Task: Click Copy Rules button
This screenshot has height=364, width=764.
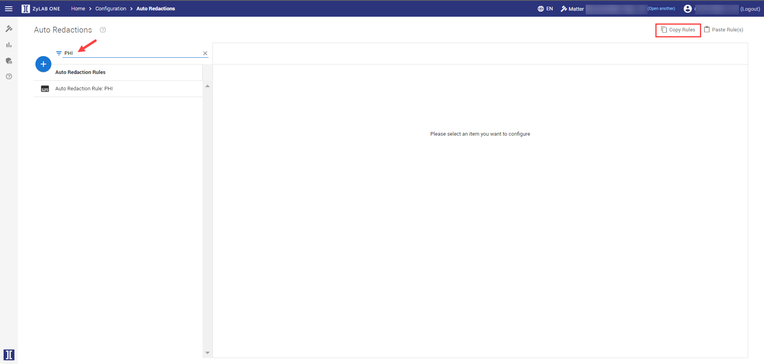Action: click(678, 30)
